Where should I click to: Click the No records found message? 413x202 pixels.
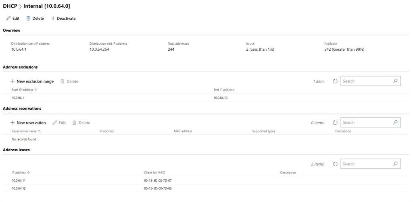(x=24, y=139)
